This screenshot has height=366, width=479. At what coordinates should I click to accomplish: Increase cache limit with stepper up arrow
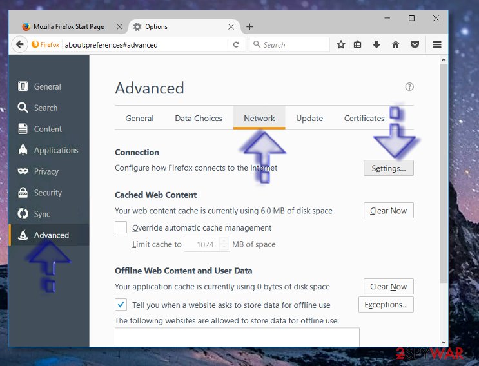(224, 241)
